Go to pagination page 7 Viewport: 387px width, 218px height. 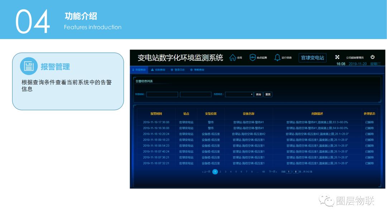247,172
